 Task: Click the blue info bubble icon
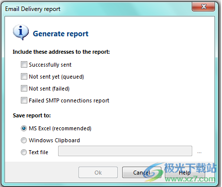[21, 32]
